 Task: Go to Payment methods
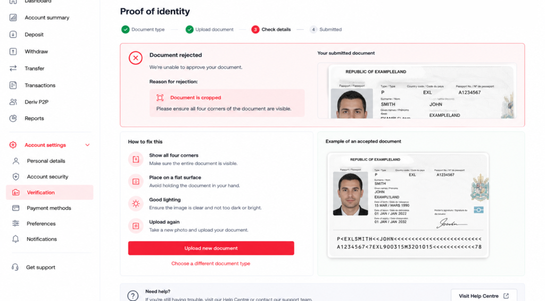[x=48, y=208]
